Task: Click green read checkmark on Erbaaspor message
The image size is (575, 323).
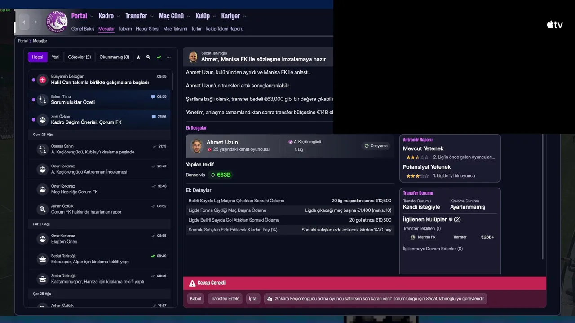Action: pyautogui.click(x=153, y=256)
